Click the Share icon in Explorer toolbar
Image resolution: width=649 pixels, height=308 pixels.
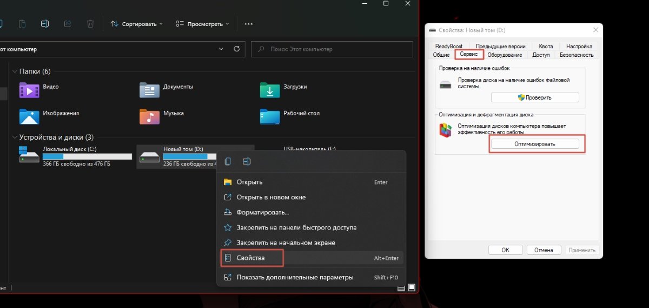pos(68,24)
